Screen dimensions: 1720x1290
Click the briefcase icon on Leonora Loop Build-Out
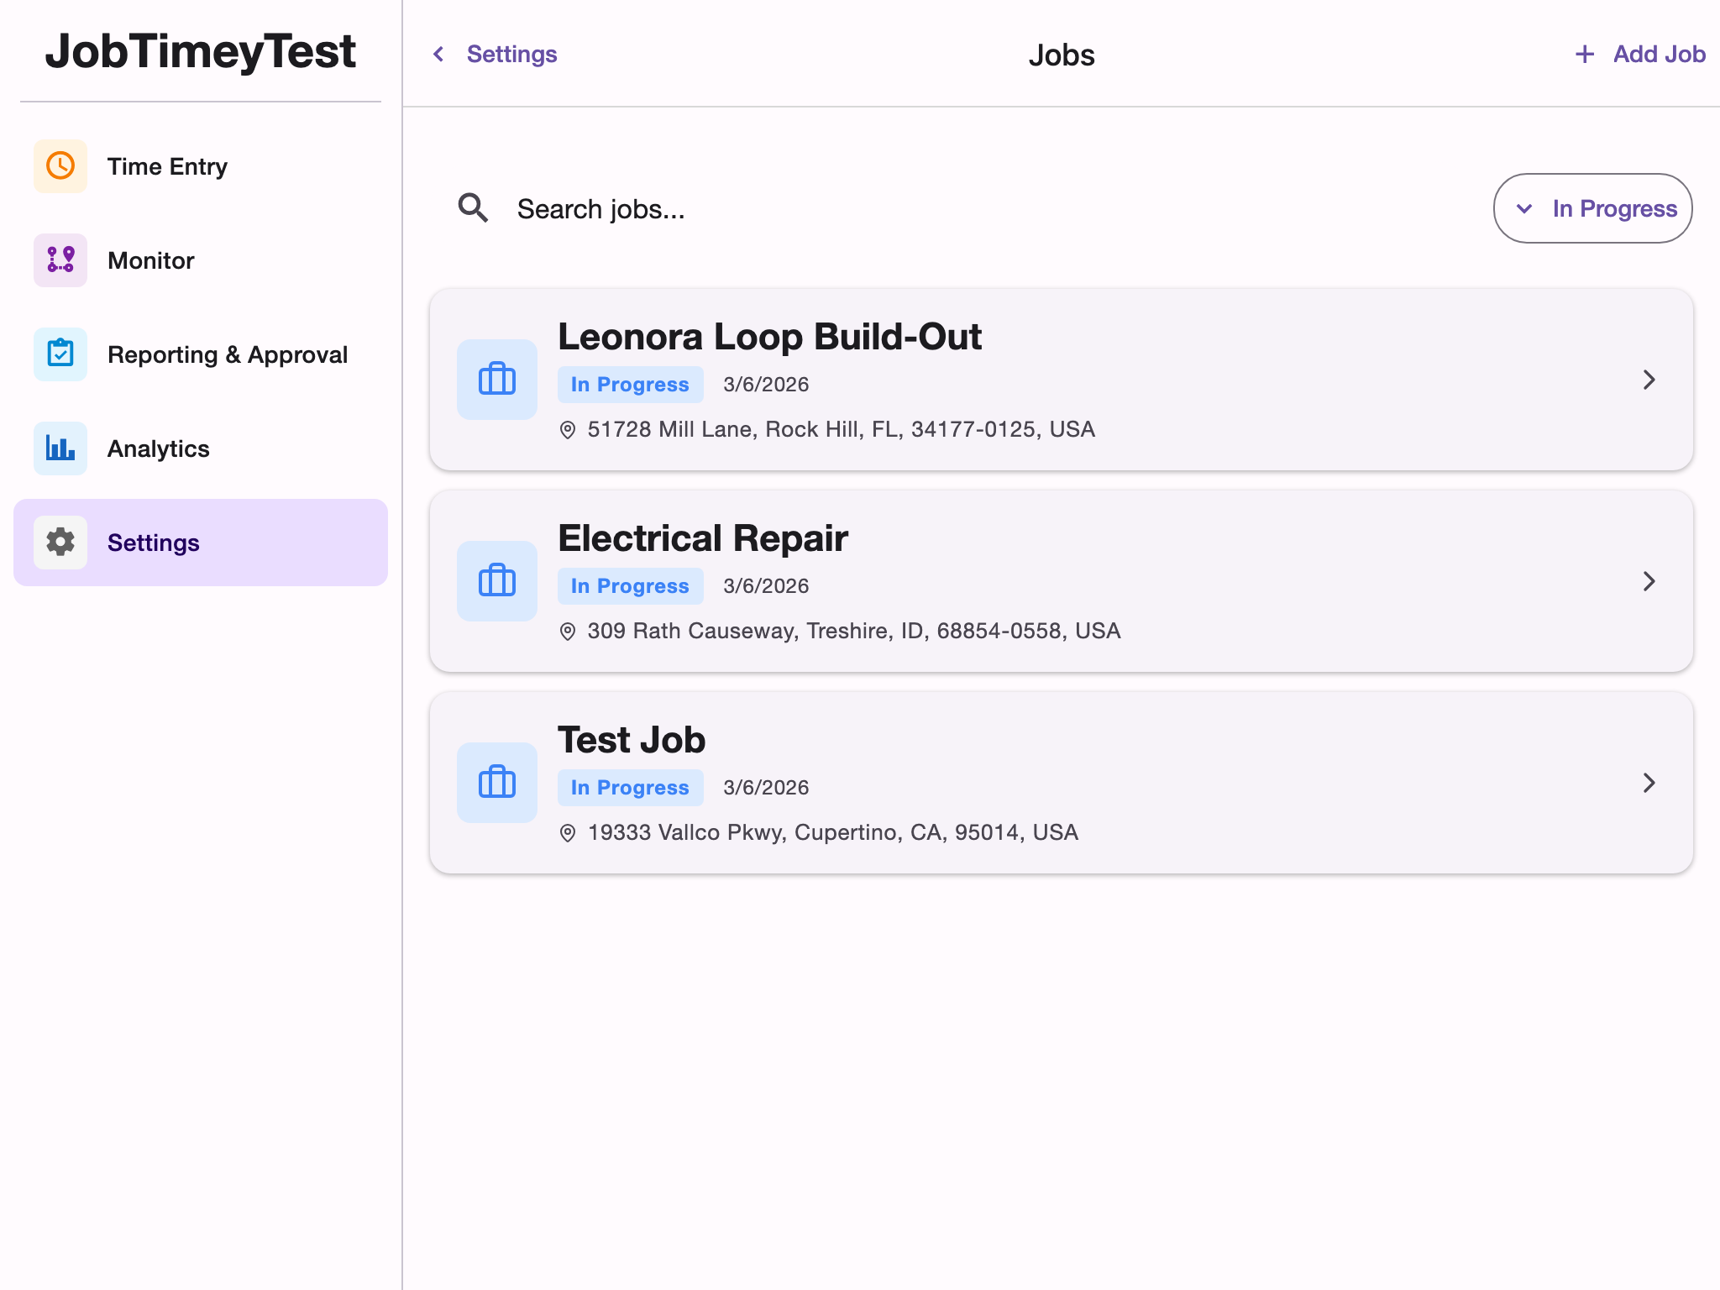pos(496,379)
